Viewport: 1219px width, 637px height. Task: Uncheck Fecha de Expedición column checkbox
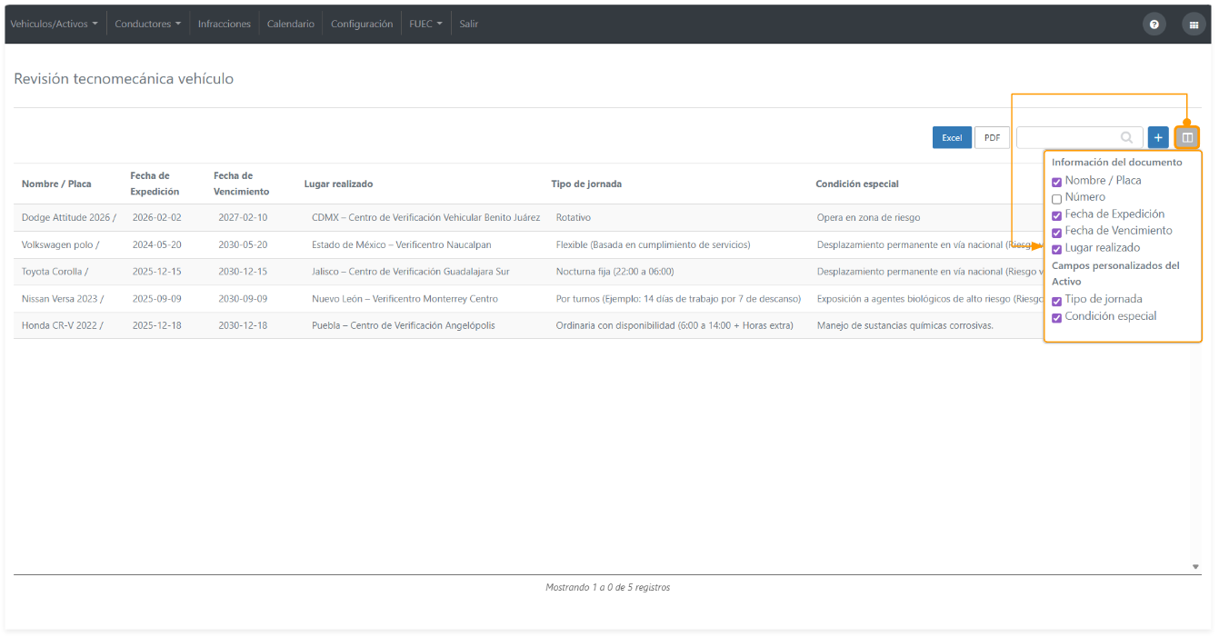point(1056,215)
